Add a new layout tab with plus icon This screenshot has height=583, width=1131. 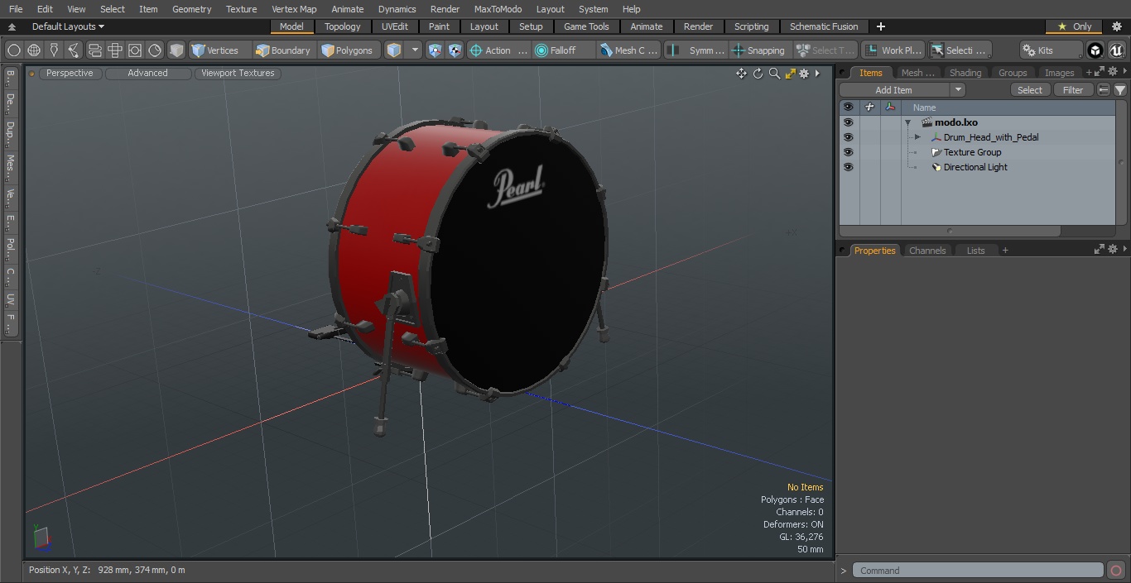(x=880, y=26)
